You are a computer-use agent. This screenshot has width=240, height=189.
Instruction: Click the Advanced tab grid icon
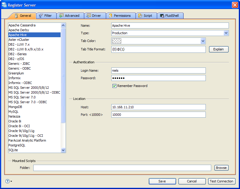[61, 16]
